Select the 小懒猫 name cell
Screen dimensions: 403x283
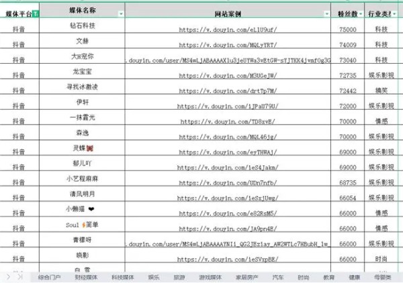point(82,209)
